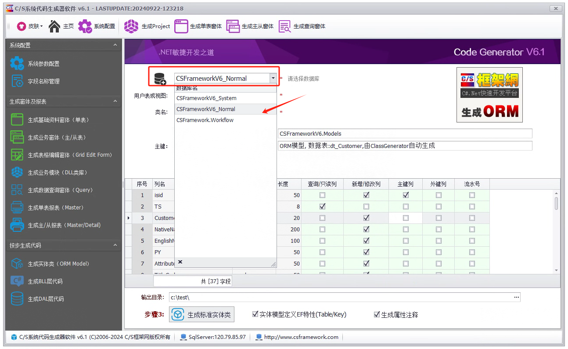Click the CSFrameworkV6.Models namespace field
This screenshot has width=568, height=349.
pyautogui.click(x=405, y=133)
